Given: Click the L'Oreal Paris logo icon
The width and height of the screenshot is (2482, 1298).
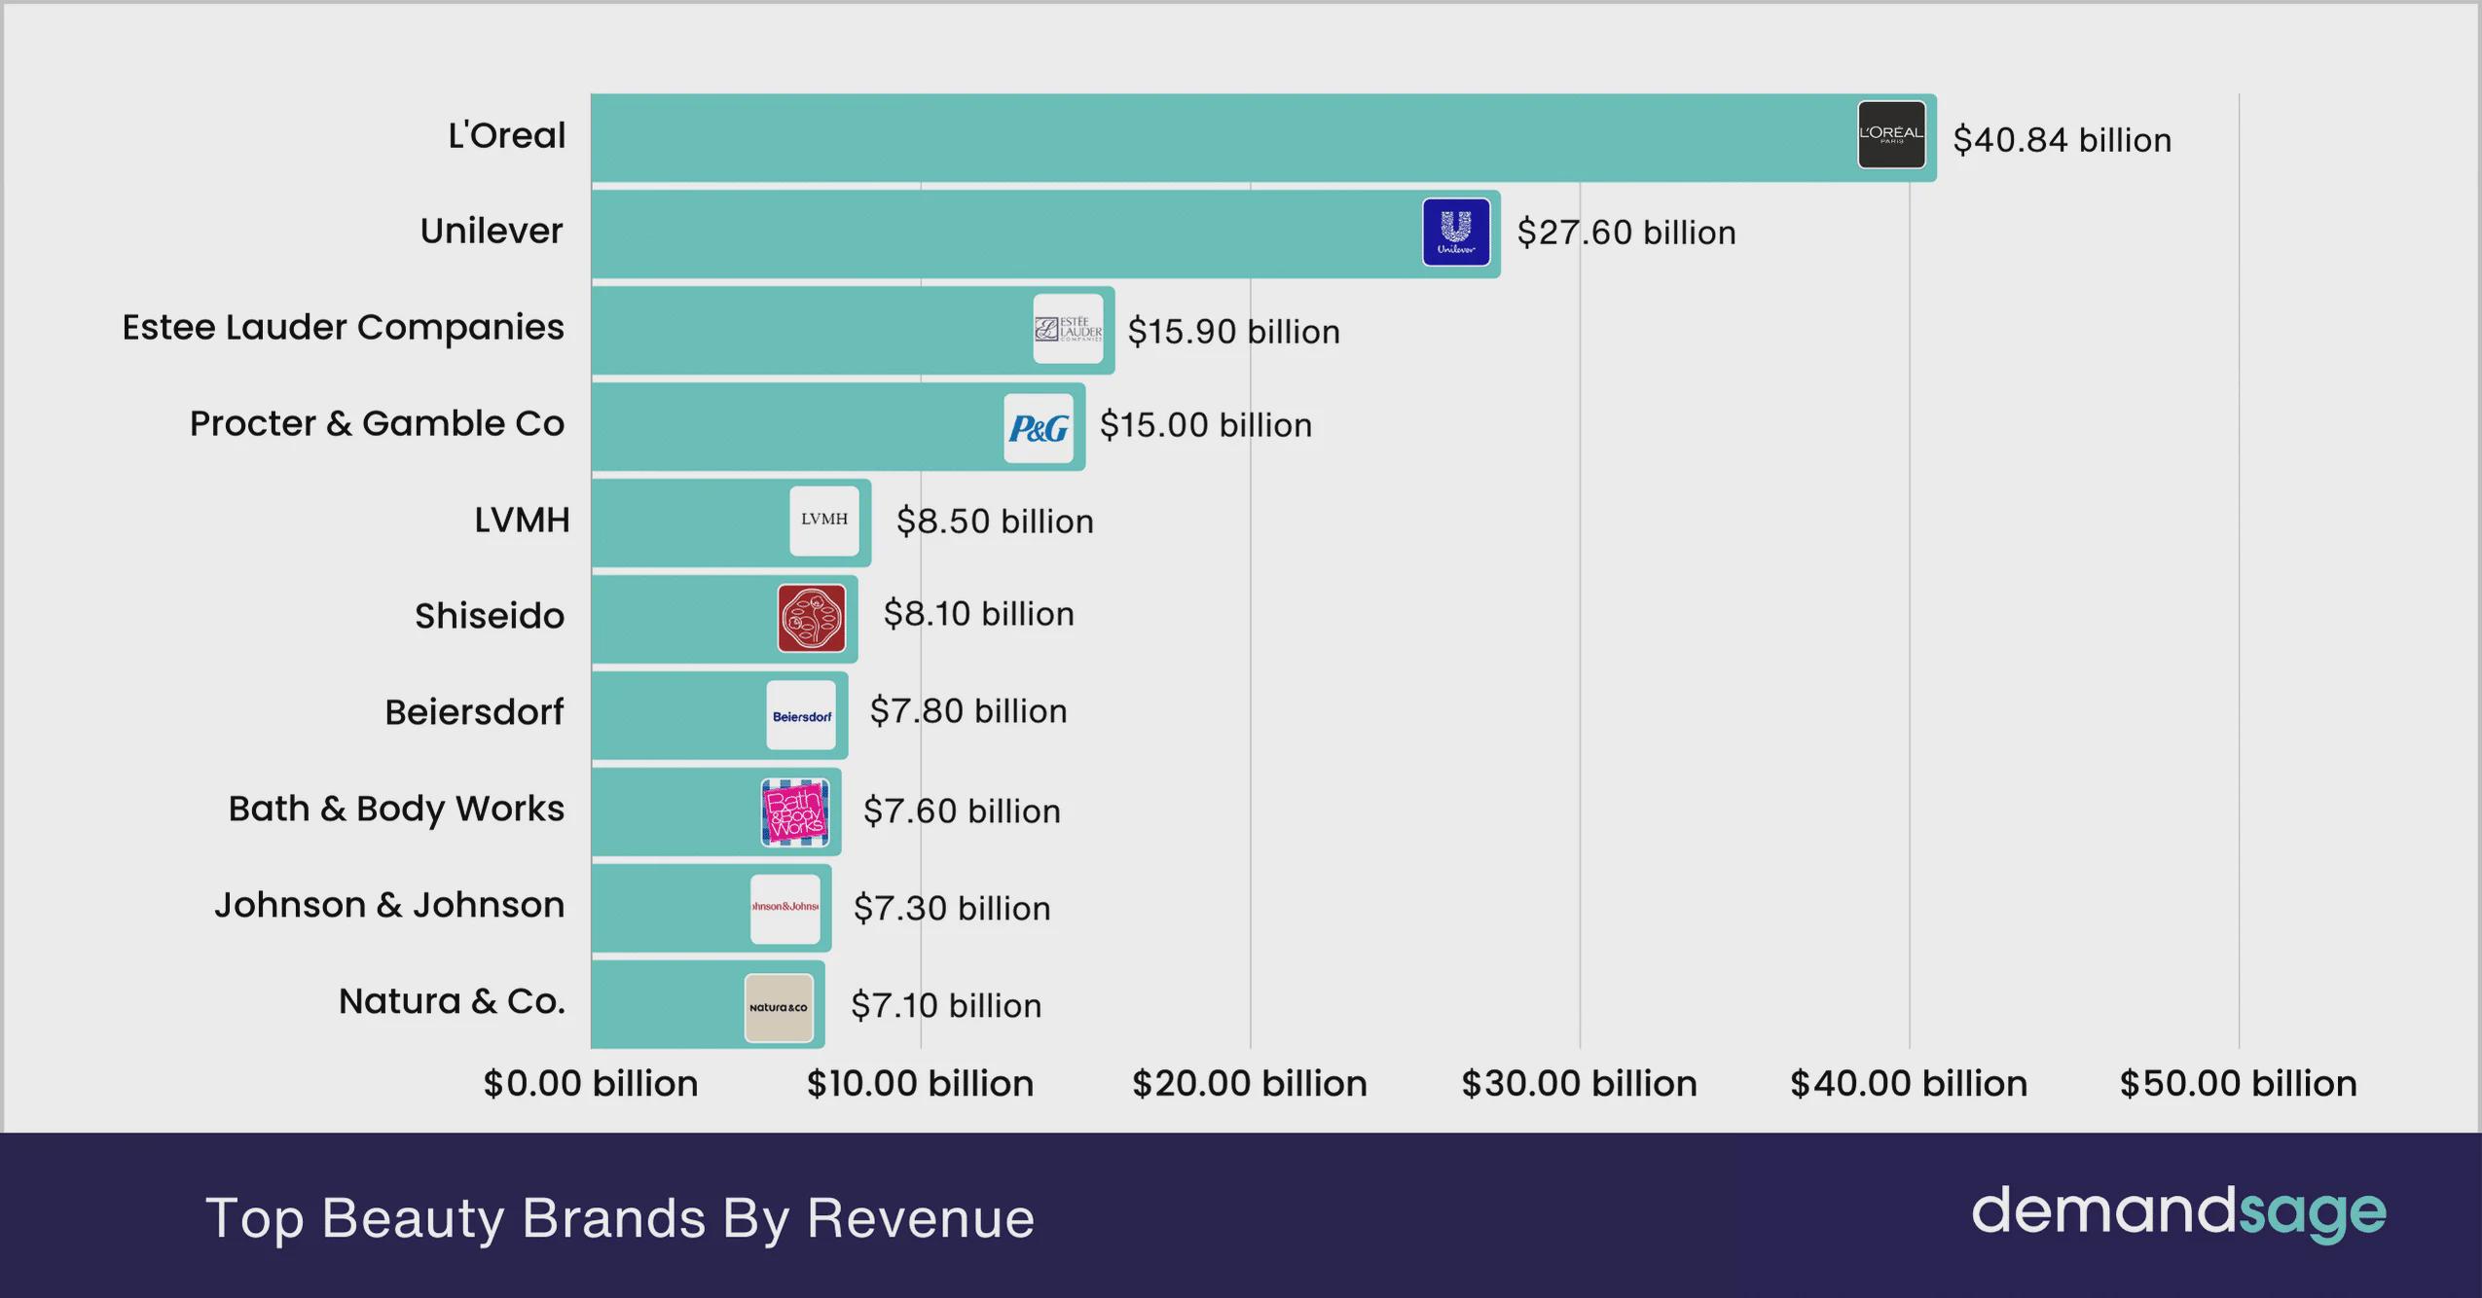Looking at the screenshot, I should click(x=1891, y=134).
